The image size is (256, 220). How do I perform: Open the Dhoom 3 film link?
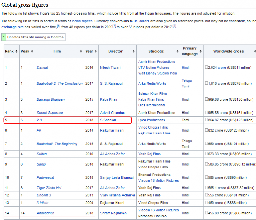(44, 195)
